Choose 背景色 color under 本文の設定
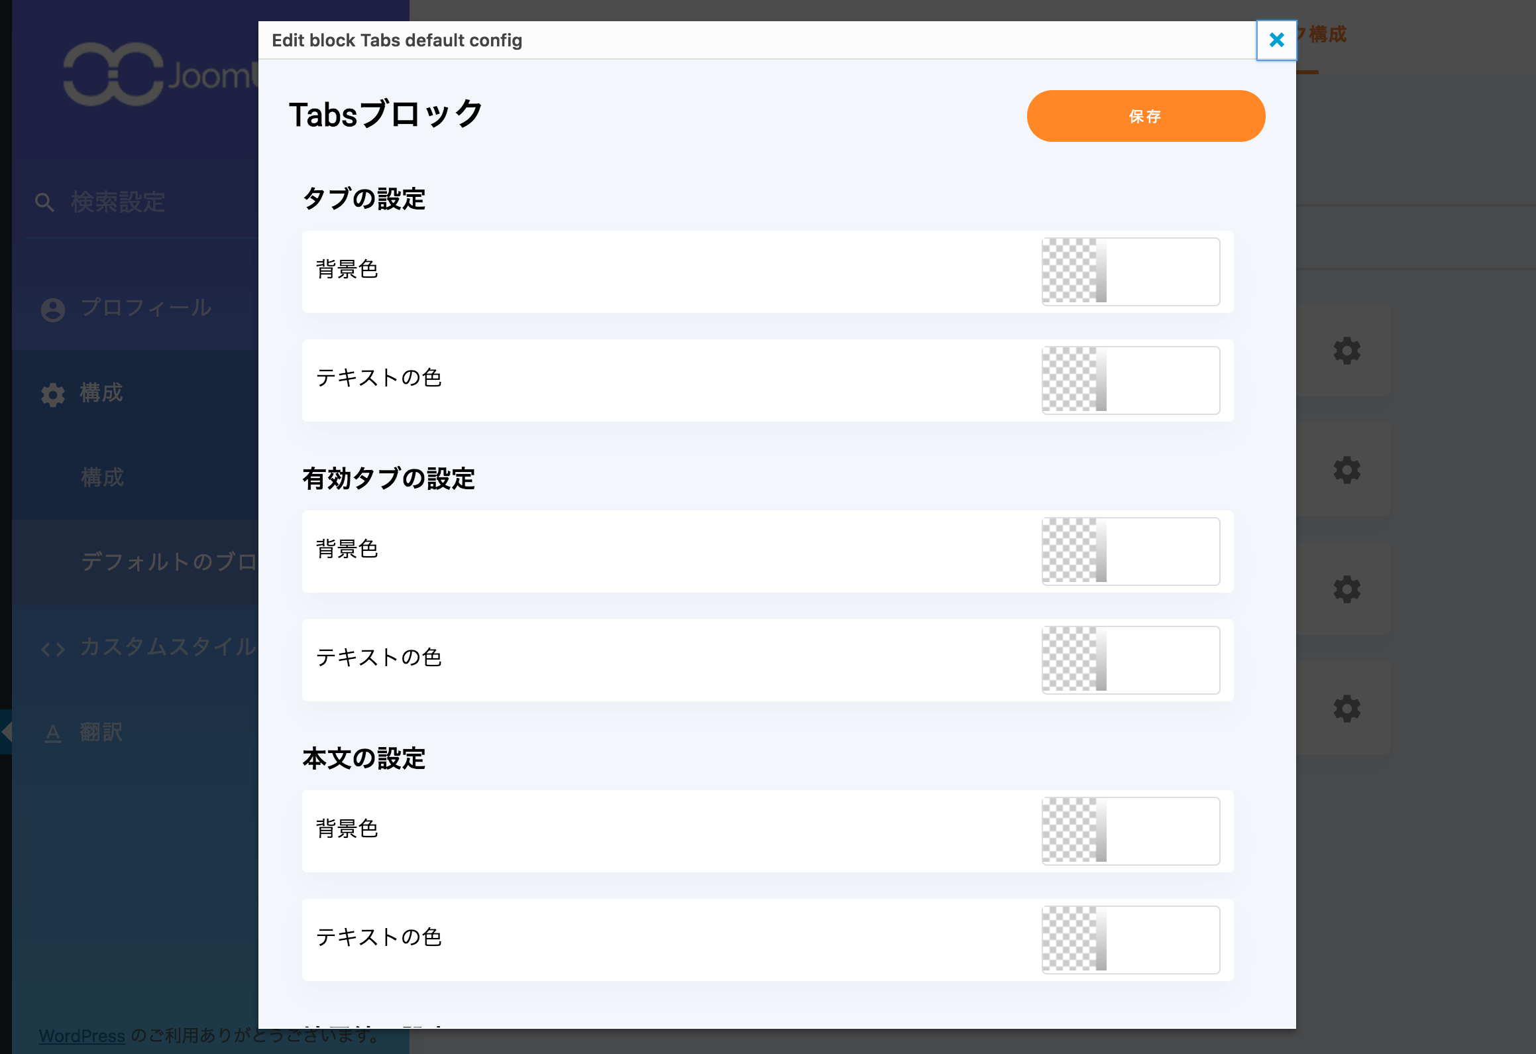Viewport: 1536px width, 1054px height. pyautogui.click(x=1130, y=831)
